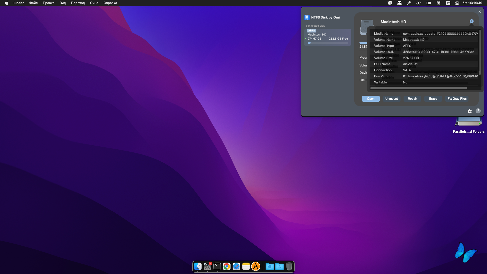Screen dimensions: 487x274
Task: Switch the РУ input language indicator
Action: point(448,3)
